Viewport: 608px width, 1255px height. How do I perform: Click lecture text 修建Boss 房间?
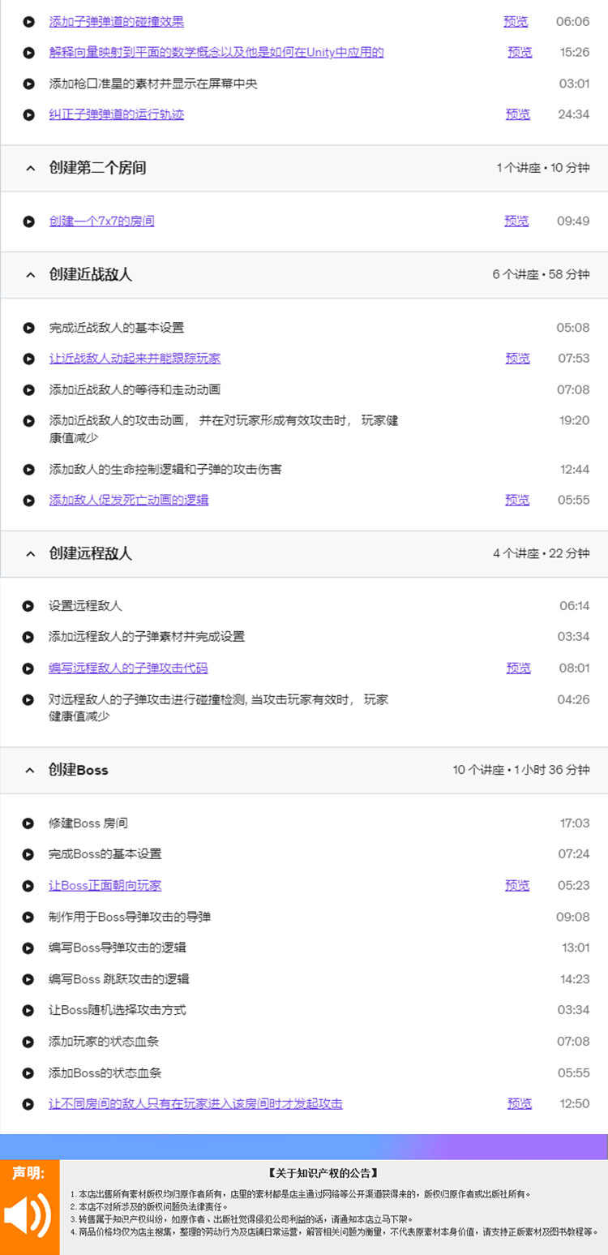pos(88,823)
